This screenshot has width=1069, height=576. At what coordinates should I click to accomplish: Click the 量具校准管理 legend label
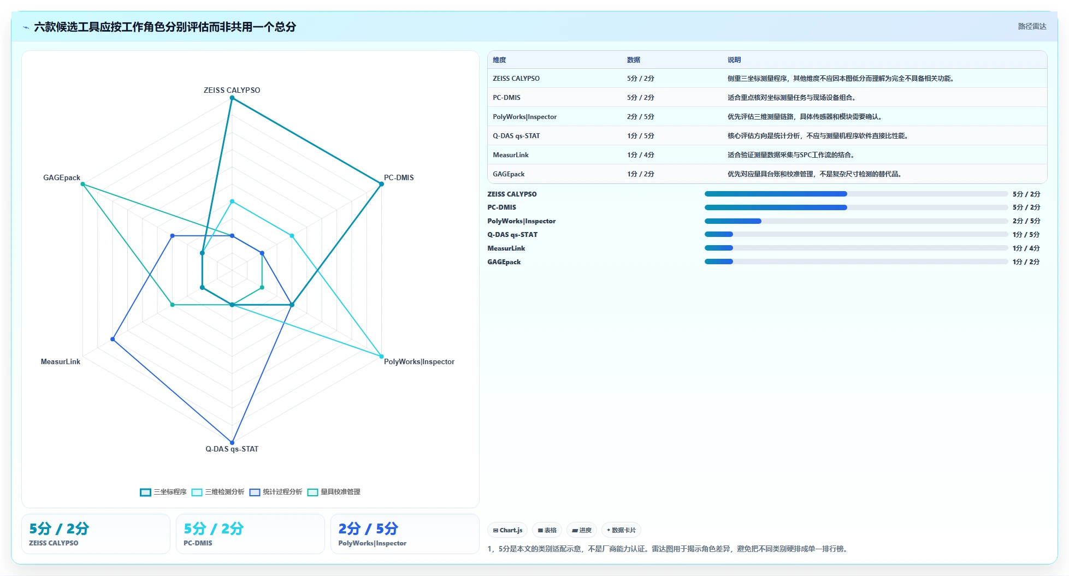(x=340, y=492)
